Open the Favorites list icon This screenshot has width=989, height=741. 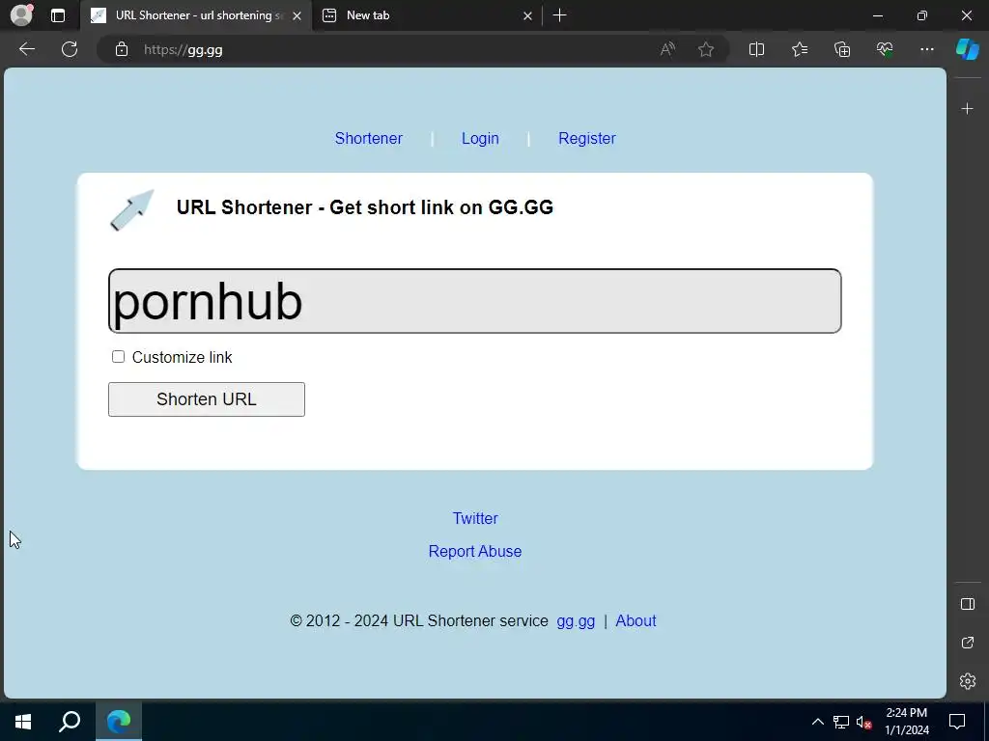pos(799,49)
